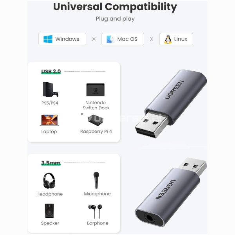Click the 3.5mm heading
Image resolution: width=235 pixels, height=235 pixels.
pos(51,163)
